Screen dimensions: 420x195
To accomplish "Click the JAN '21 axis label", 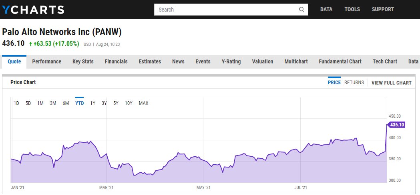I will click(x=18, y=187).
